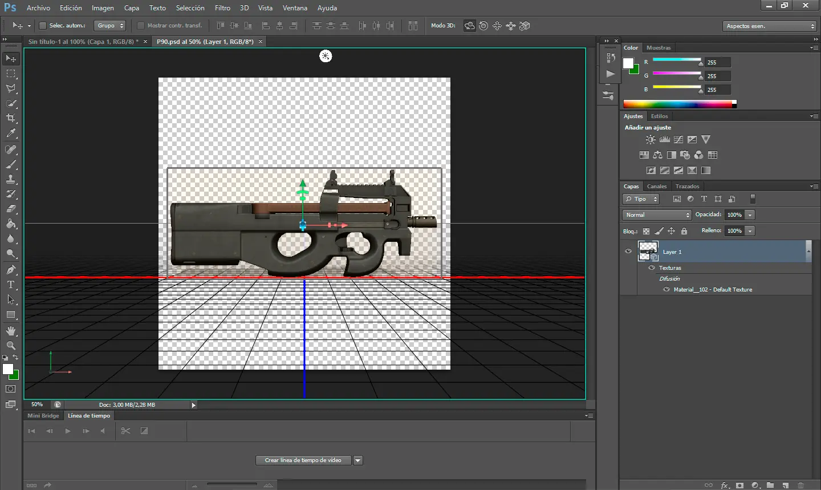Open the Opacidad dropdown arrow
Screen dimensions: 821x490
pyautogui.click(x=750, y=214)
